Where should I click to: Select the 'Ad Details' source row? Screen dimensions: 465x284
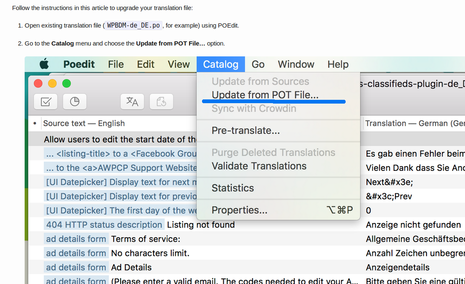131,267
